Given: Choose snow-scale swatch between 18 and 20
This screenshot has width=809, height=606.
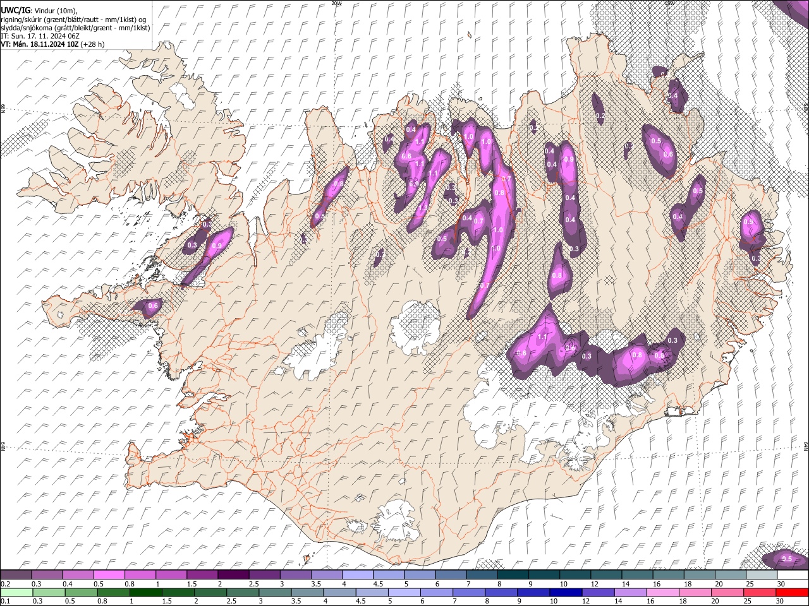Looking at the screenshot, I should 700,574.
